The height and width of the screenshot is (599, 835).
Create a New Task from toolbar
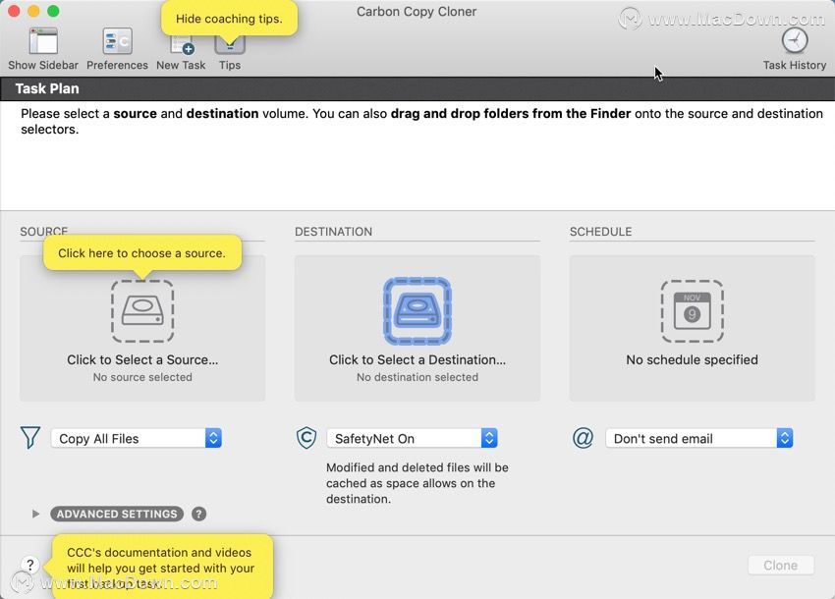pos(181,47)
